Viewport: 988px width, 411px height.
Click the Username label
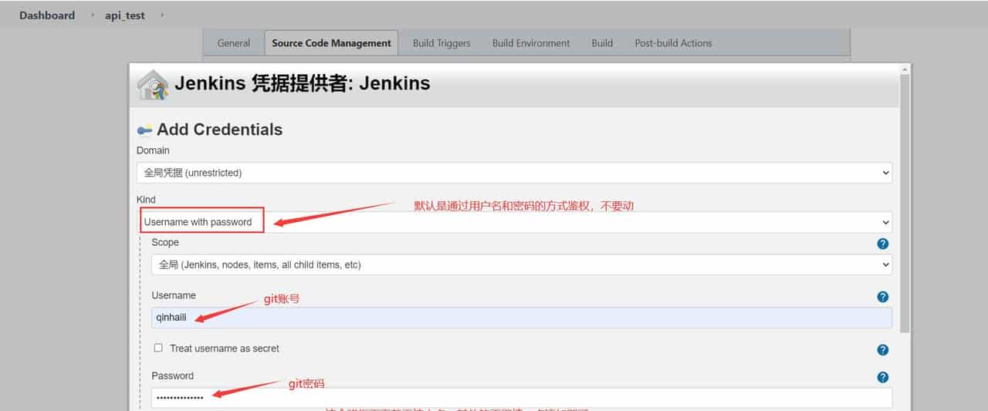(174, 295)
